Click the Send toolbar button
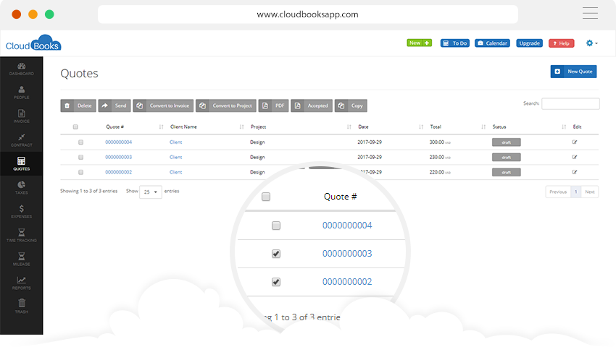 point(115,106)
